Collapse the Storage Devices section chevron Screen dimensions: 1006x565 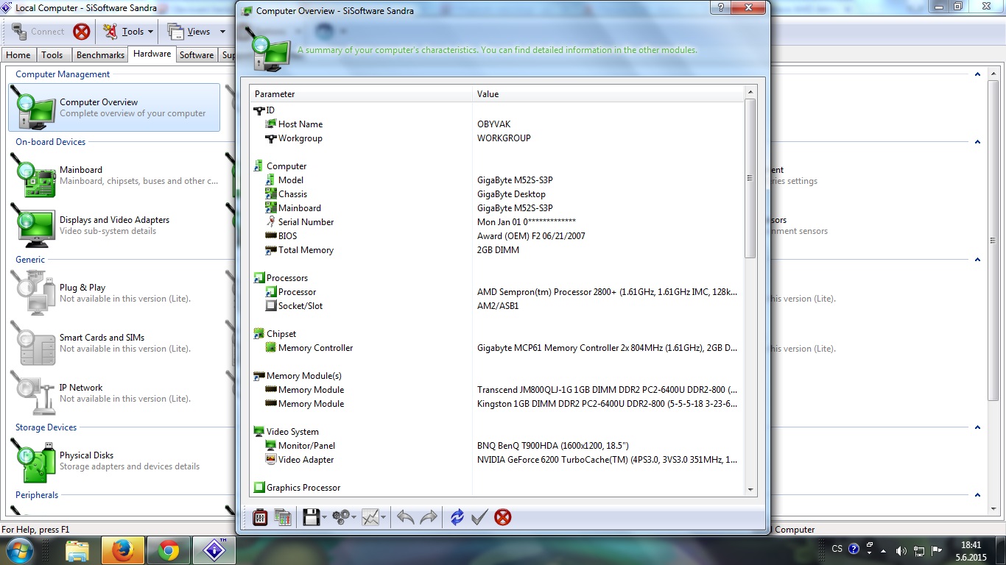coord(977,427)
